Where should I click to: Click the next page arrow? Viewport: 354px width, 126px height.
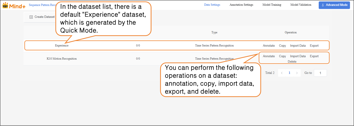pos(297,73)
